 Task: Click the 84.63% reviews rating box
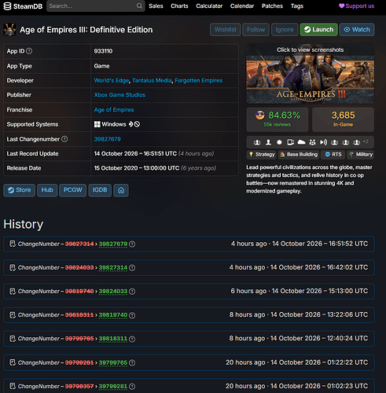coord(278,119)
